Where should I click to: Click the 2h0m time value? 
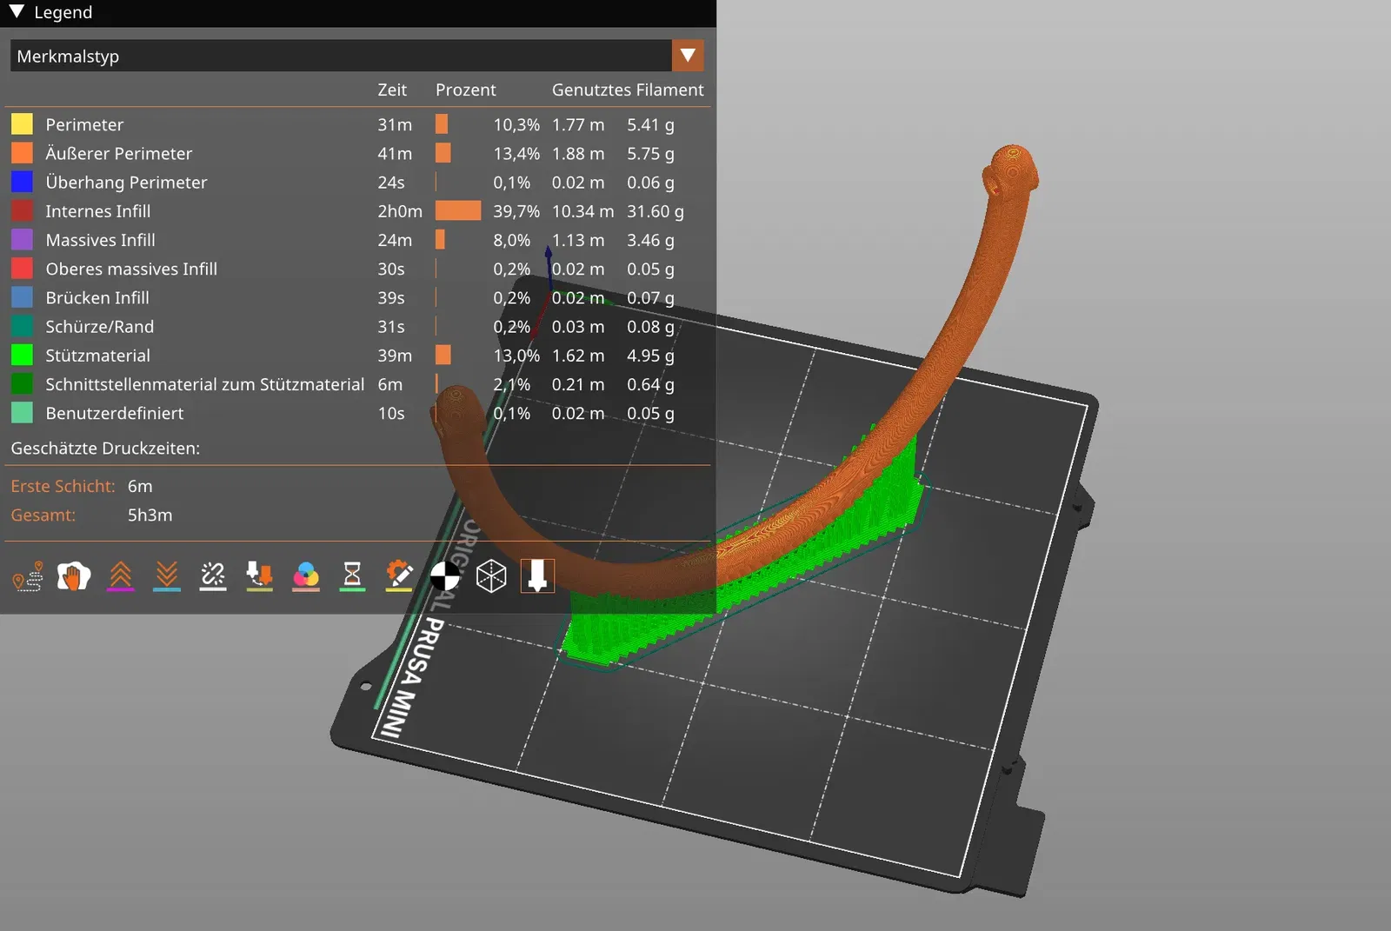pyautogui.click(x=400, y=211)
